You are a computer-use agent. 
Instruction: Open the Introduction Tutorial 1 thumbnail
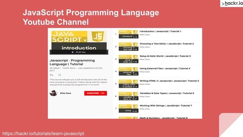[128, 34]
